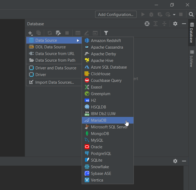Click the Filter funnel icon
Screen dimensions: 196x190
[106, 33]
